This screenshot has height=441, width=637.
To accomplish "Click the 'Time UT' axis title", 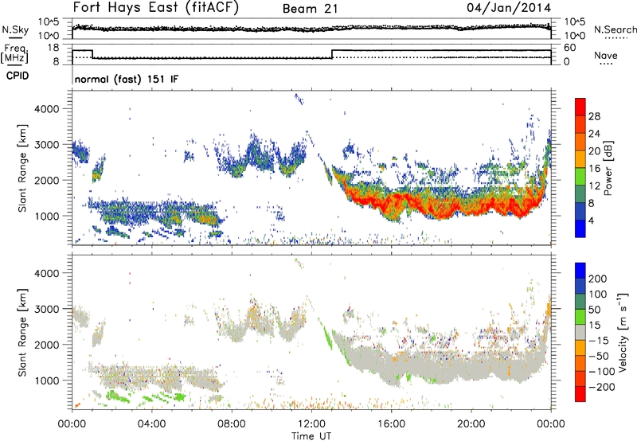I will coord(311,435).
